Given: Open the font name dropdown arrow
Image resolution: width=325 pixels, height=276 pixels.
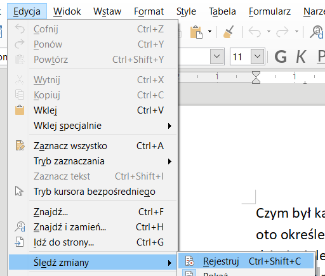Looking at the screenshot, I should pyautogui.click(x=217, y=56).
